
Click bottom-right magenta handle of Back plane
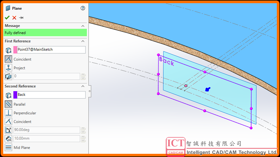pos(251,128)
